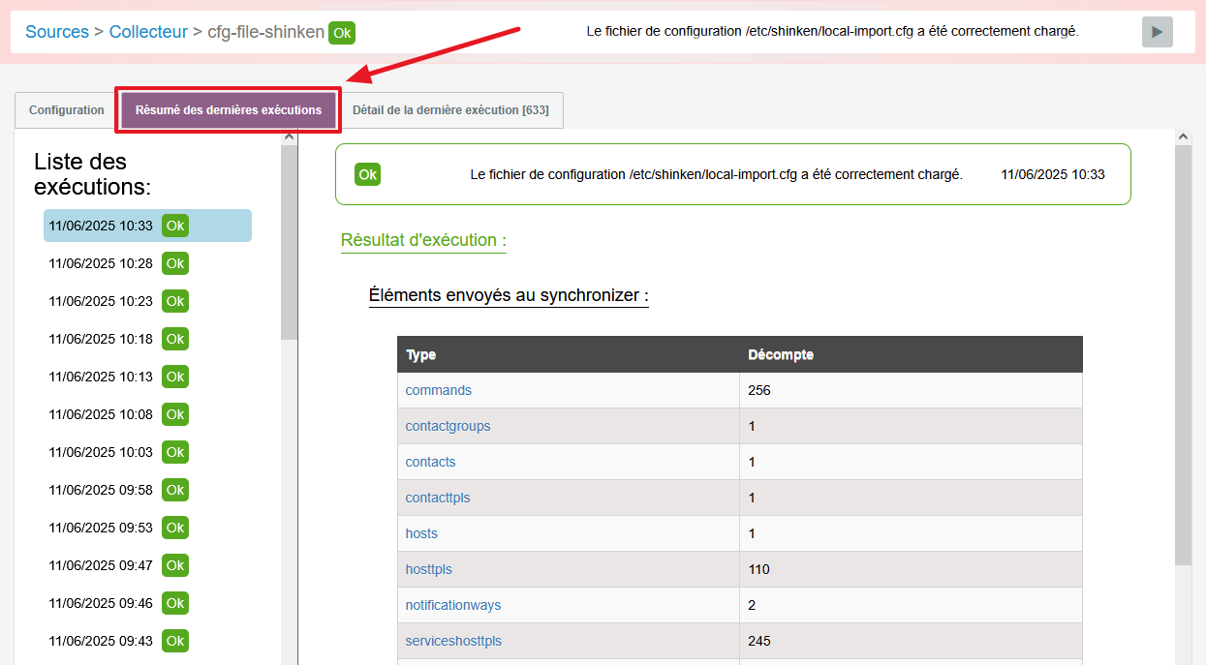Click the hosttpls type link
1206x665 pixels.
coord(428,569)
